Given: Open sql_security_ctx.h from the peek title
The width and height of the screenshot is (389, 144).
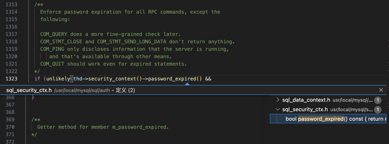Looking at the screenshot, I should tap(29, 90).
